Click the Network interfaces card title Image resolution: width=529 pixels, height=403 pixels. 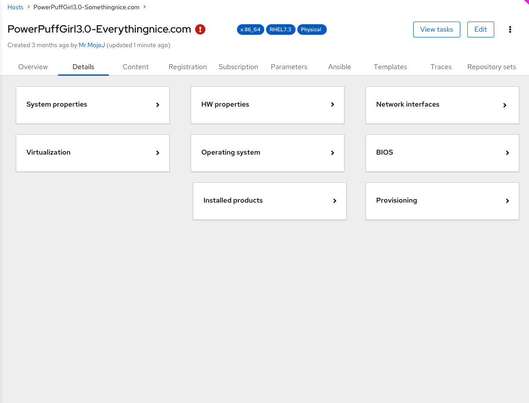click(408, 104)
